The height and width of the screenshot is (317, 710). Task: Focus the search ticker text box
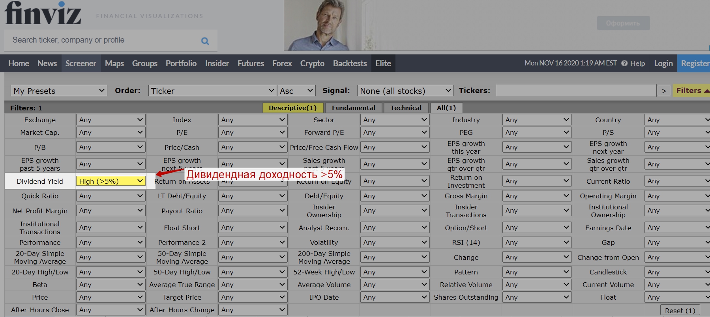pyautogui.click(x=103, y=40)
